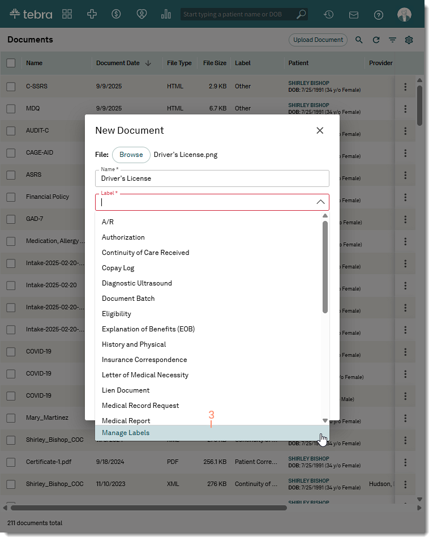Select Manage Labels option

point(126,433)
